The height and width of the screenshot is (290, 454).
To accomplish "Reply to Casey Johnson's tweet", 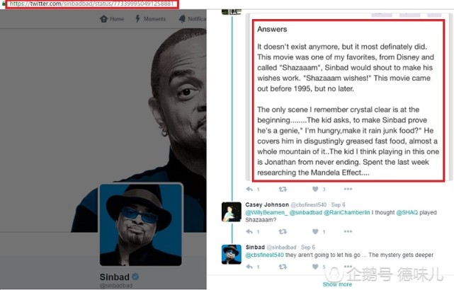I will 249,231.
